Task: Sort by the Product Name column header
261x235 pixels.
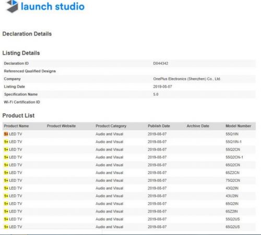Action: pos(16,126)
